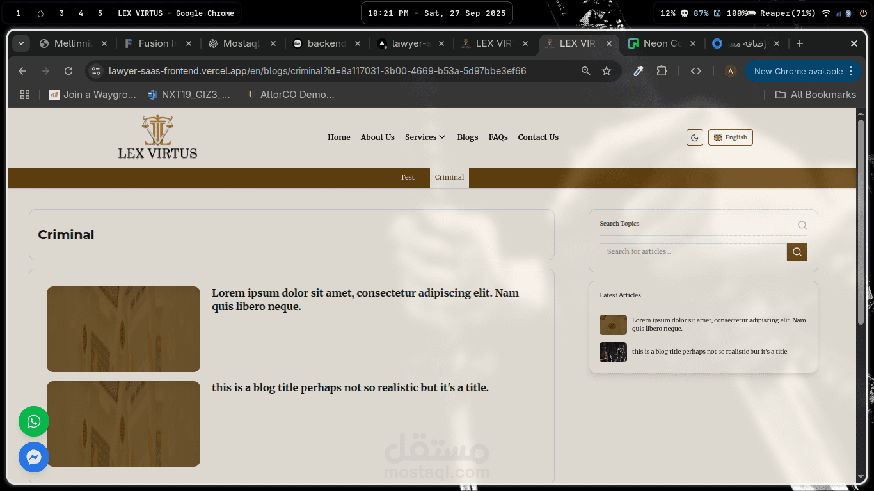
Task: Click the brown search submit button
Action: coord(797,252)
